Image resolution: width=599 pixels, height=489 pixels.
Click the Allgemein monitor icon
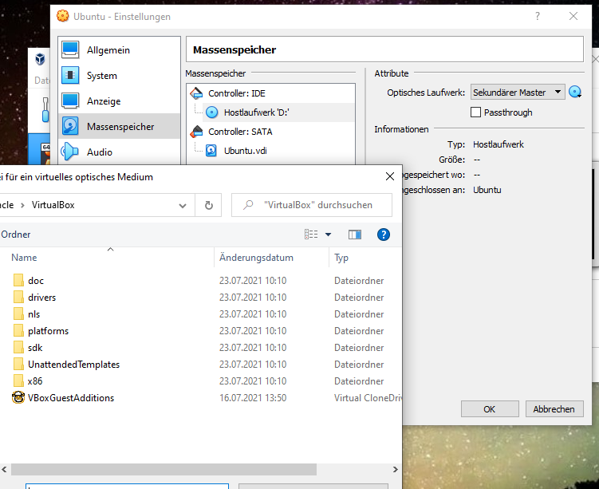pos(70,49)
